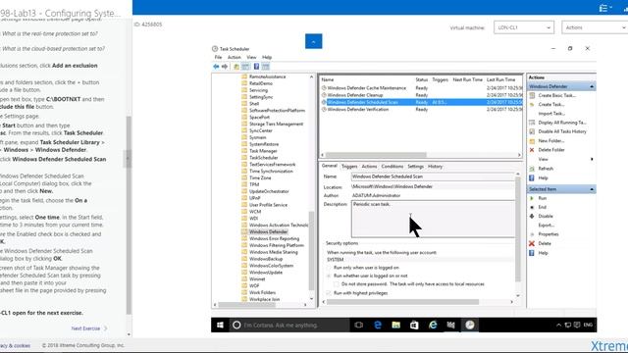
Task: Open the Help menu in Task Scheduler
Action: 267,57
